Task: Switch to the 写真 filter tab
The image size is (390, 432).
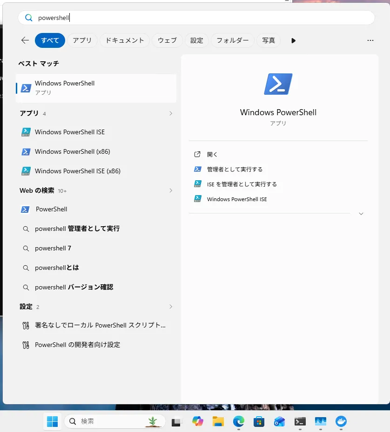Action: 269,40
